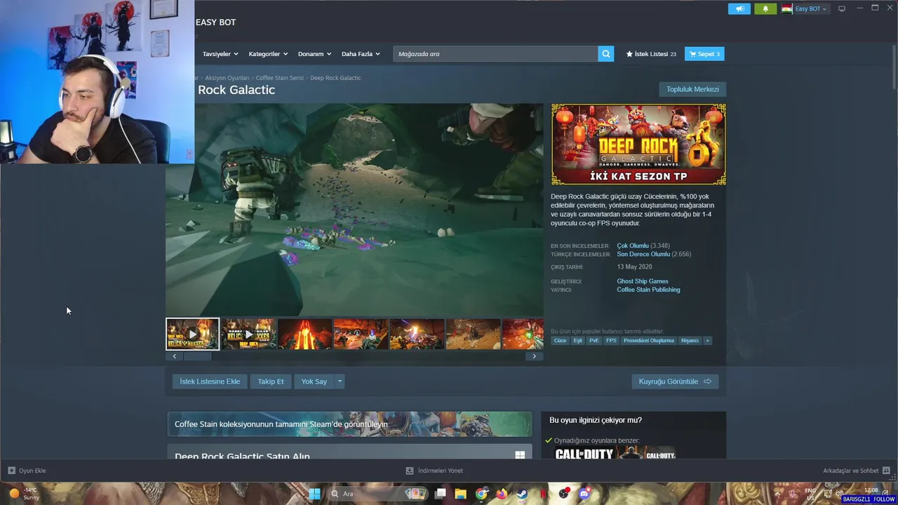898x505 pixels.
Task: Open the Donanım dropdown menu
Action: click(x=314, y=54)
